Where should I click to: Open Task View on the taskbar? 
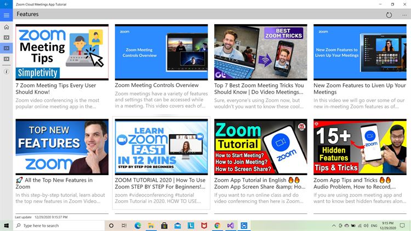coord(124,226)
